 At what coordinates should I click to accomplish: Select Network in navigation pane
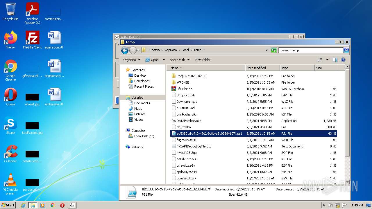coord(137,147)
